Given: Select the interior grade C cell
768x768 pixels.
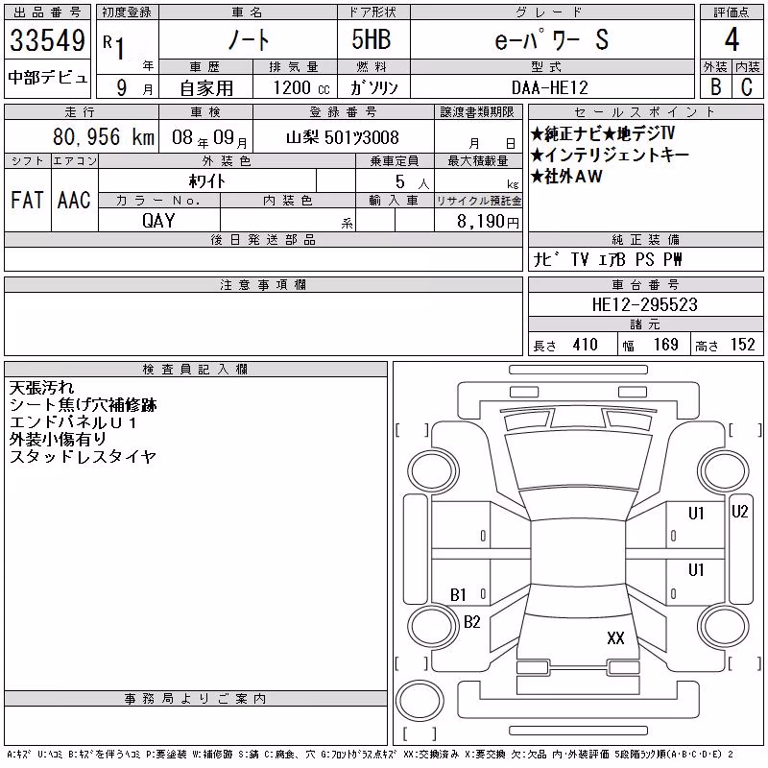Looking at the screenshot, I should 748,87.
